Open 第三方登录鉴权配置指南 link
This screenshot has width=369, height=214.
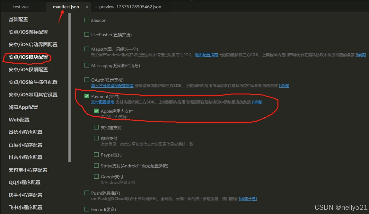[x=112, y=86]
